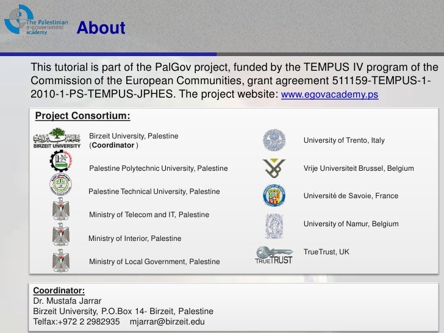Click 'TrueTrust, UK' text

coord(326,252)
